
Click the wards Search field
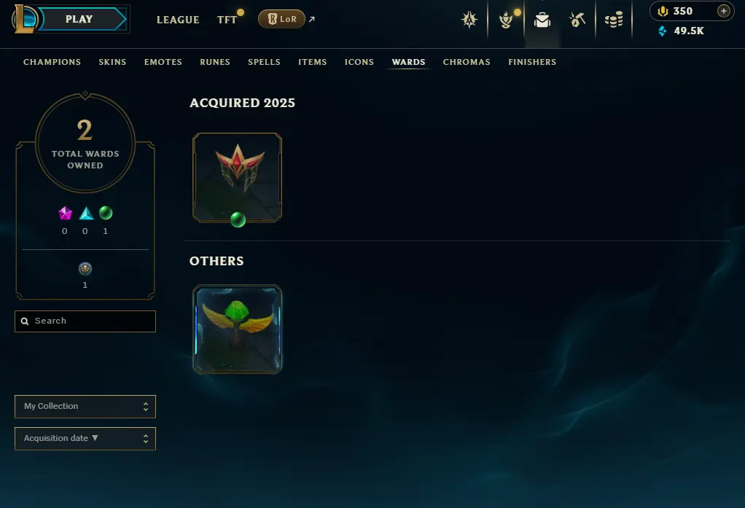coord(85,321)
